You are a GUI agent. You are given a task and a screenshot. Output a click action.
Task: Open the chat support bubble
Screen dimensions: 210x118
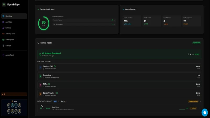205,112
